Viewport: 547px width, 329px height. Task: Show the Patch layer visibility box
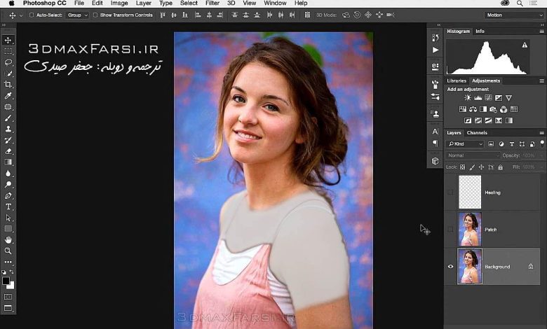click(x=450, y=230)
